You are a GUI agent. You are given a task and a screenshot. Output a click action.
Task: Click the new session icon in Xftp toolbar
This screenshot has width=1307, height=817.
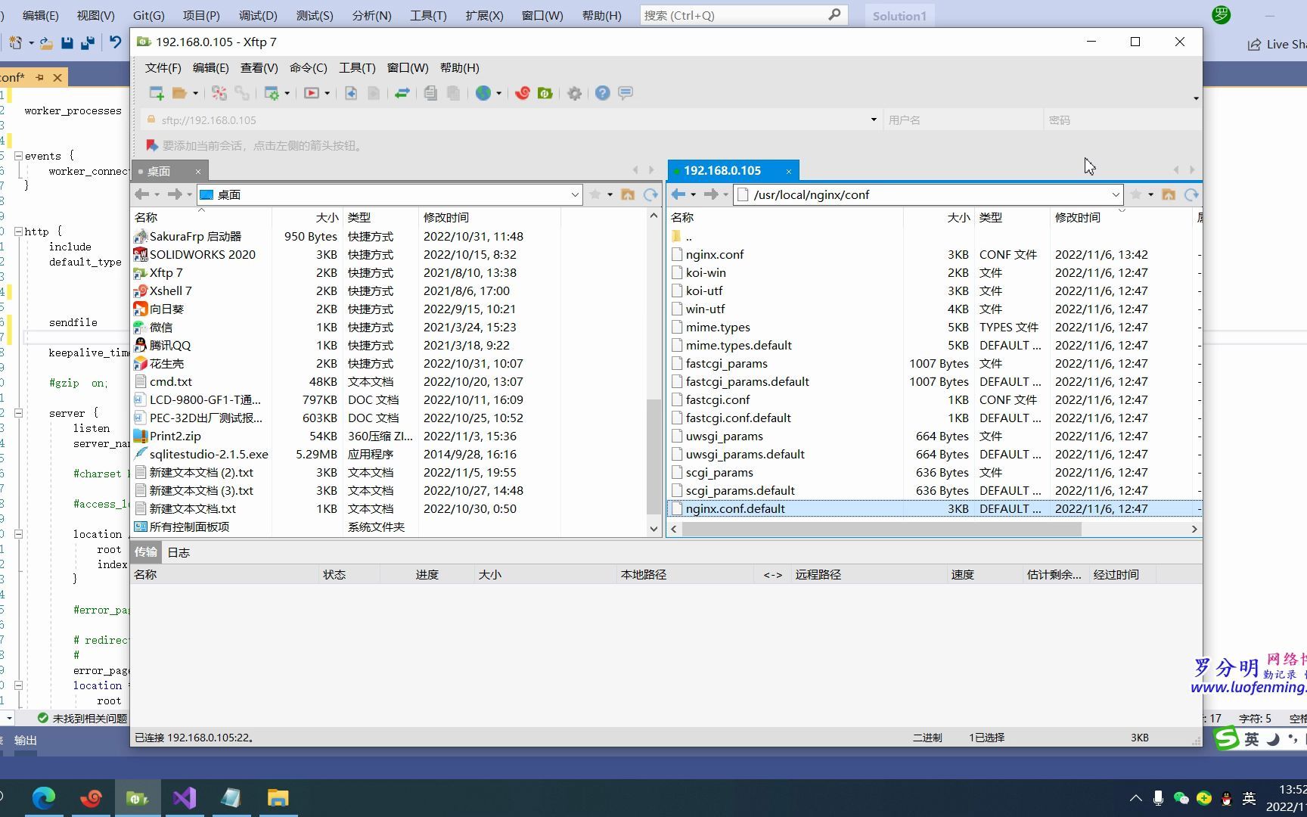(x=157, y=93)
